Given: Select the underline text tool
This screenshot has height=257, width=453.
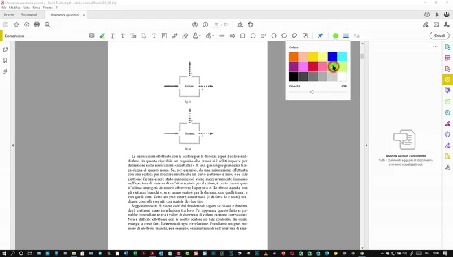Looking at the screenshot, I should point(112,36).
